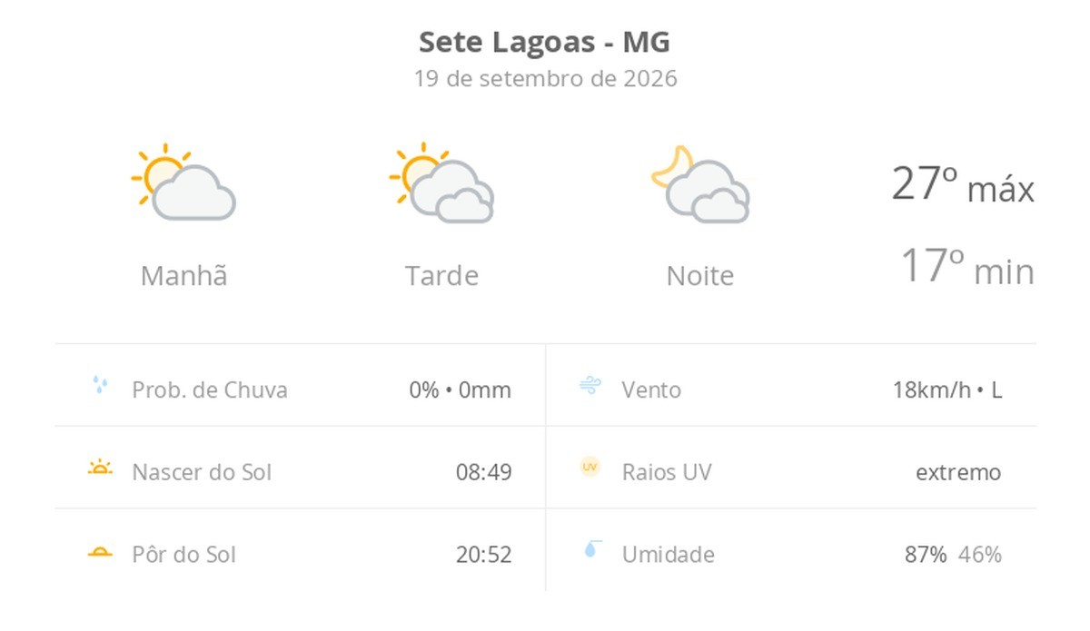Click the morning sun-and-cloud weather icon
Viewport: 1090px width, 631px height.
(183, 182)
